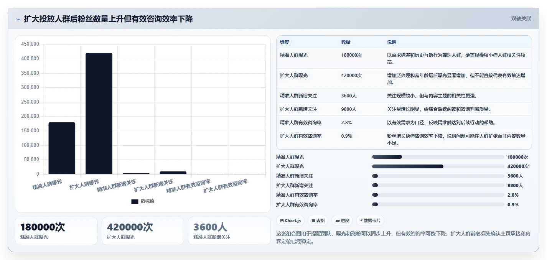Image resolution: width=547 pixels, height=260 pixels.
Task: Click table cell 0.9%
Action: (x=346, y=136)
